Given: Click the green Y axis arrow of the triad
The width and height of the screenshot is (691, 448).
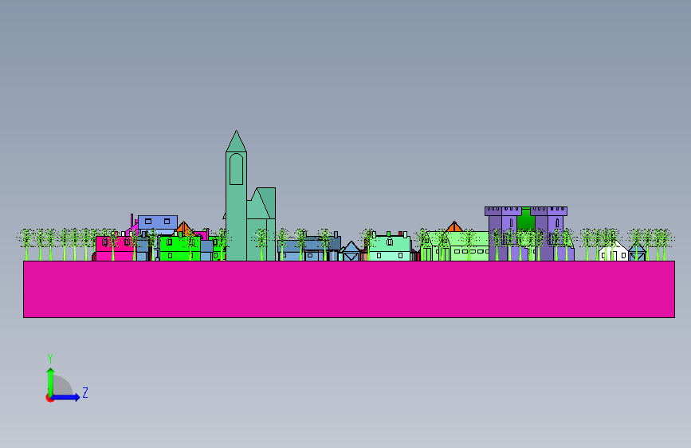Looking at the screenshot, I should [x=50, y=381].
